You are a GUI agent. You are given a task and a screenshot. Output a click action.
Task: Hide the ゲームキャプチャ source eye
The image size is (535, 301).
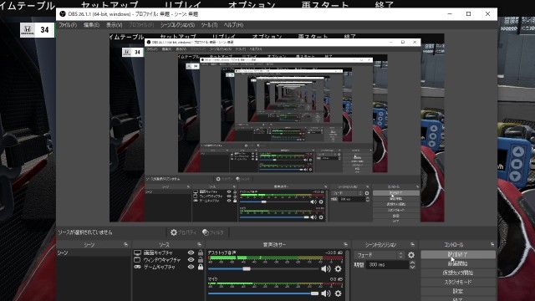(x=191, y=267)
